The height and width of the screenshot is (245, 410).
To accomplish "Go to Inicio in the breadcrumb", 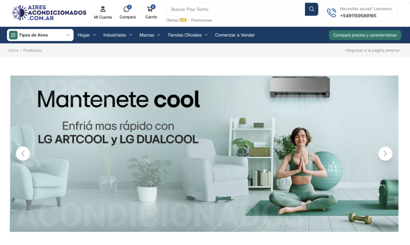I will [x=13, y=50].
